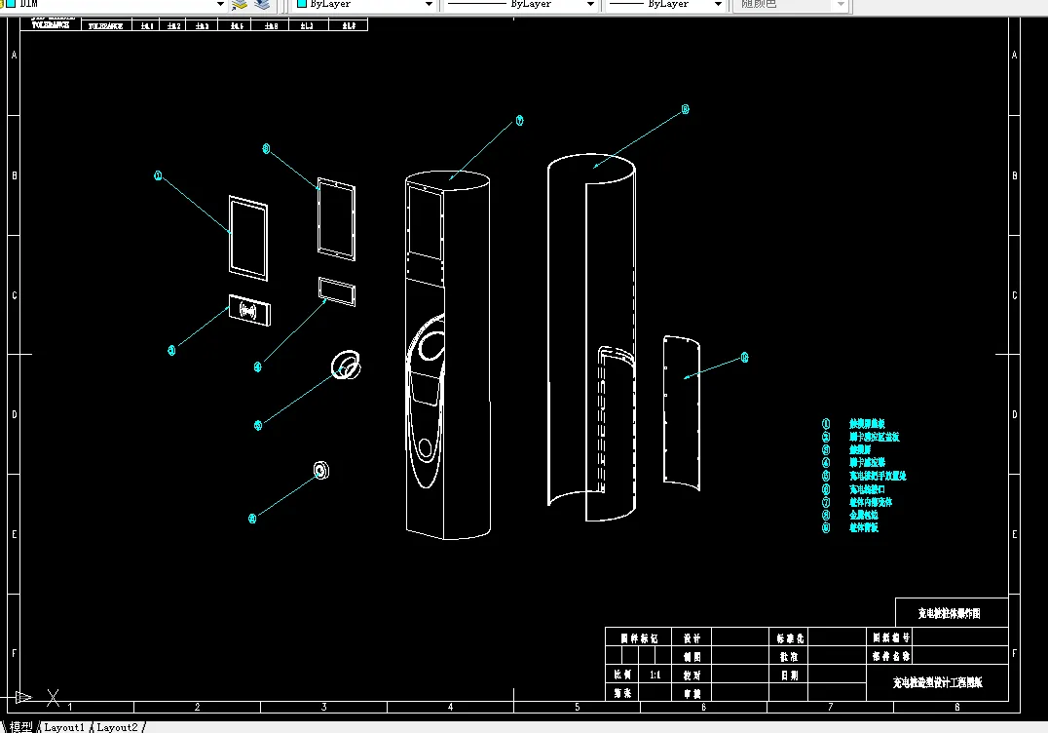
Task: Select balloon number 2 callout
Action: [171, 351]
